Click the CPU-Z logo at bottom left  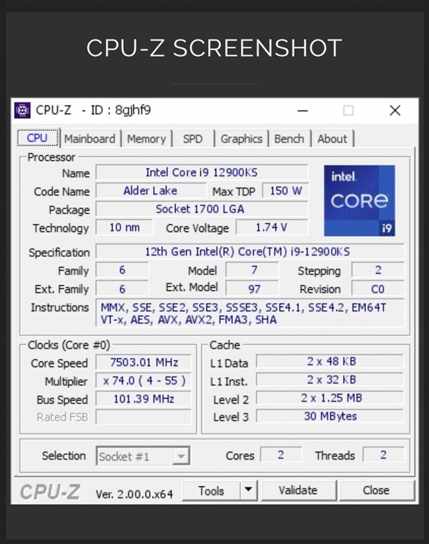[x=49, y=492]
